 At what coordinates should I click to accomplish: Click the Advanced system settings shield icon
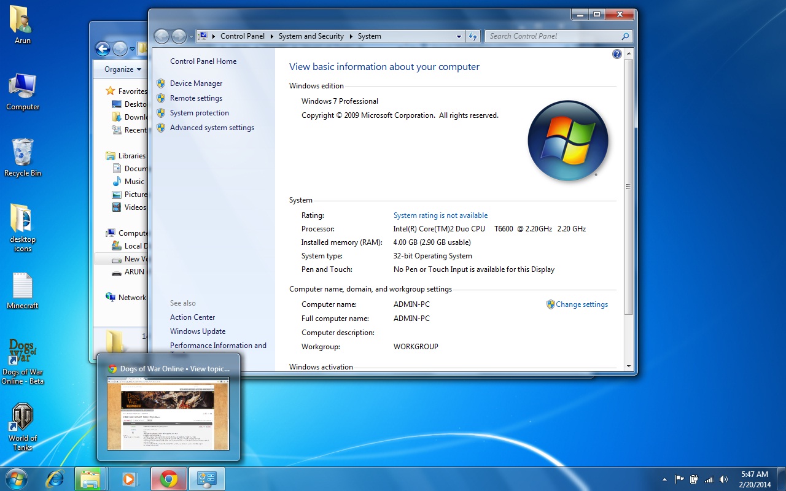click(161, 128)
